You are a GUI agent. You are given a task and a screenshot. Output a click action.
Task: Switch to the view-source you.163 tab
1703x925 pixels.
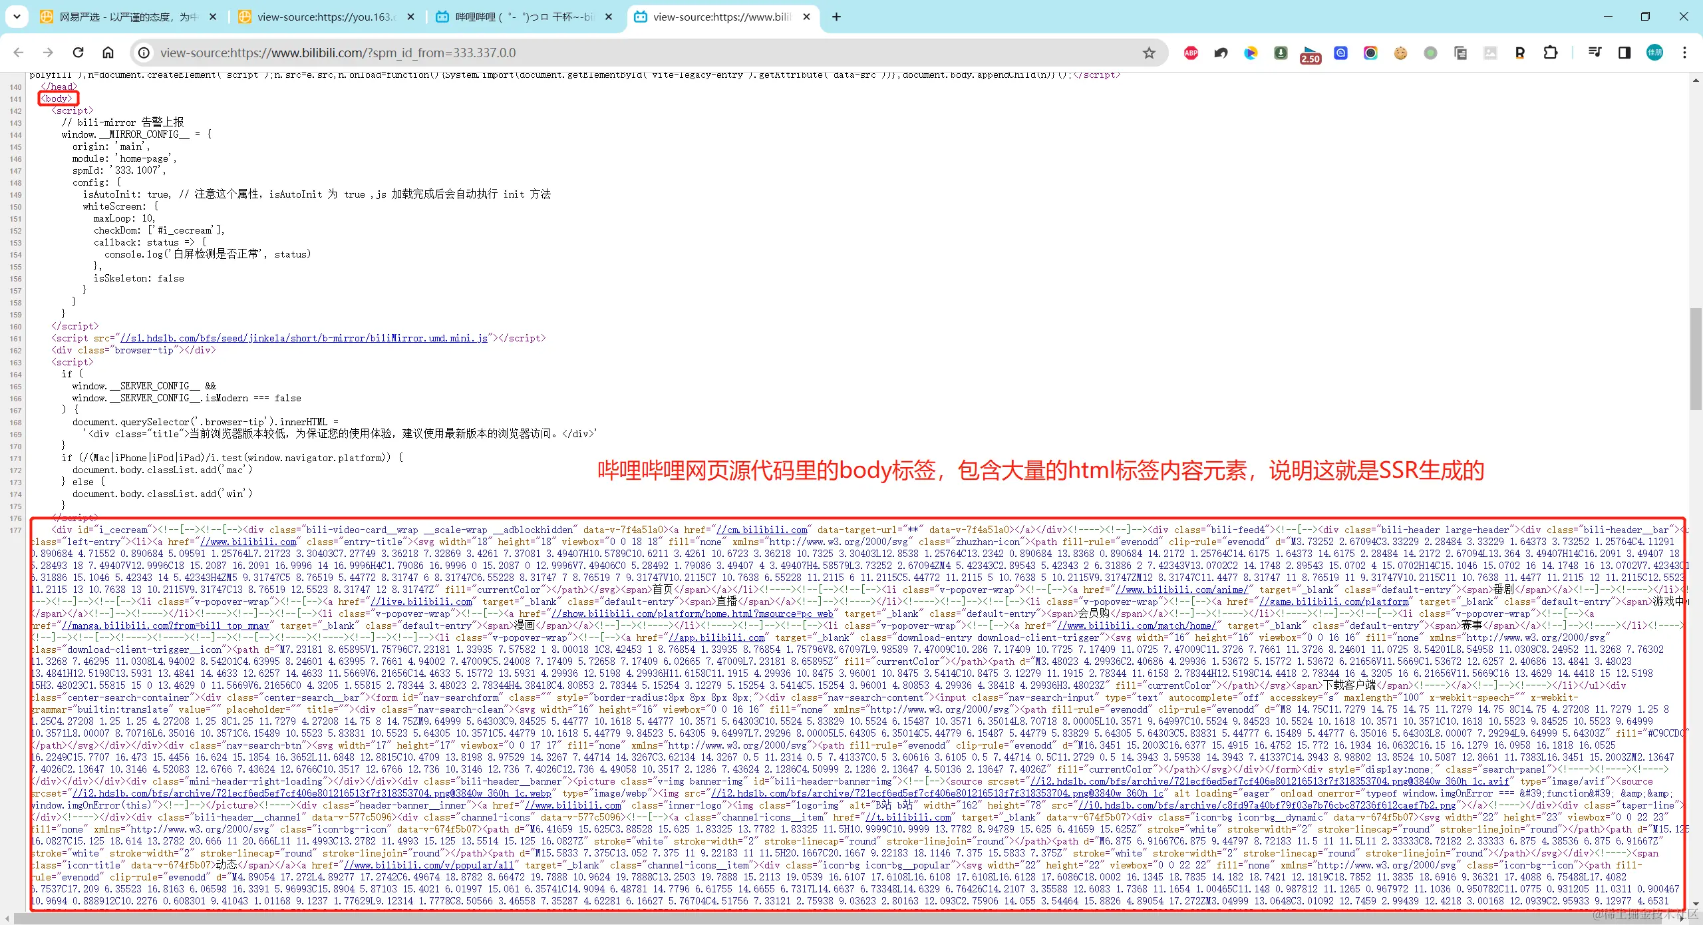click(327, 17)
